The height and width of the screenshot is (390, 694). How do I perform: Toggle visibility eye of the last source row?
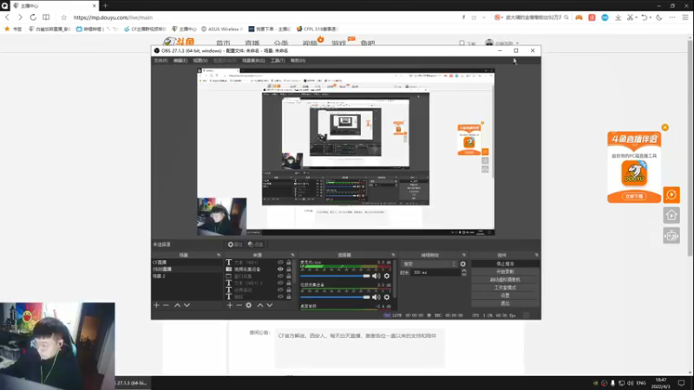[280, 296]
